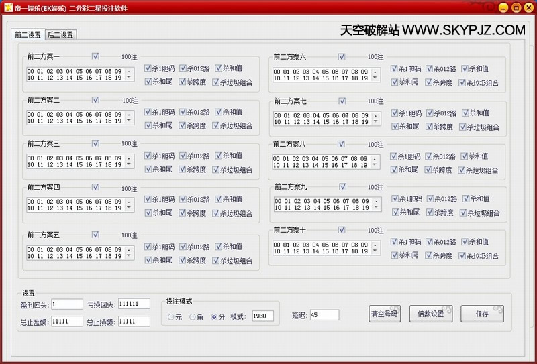Click the app icon in the title bar
Image resolution: width=537 pixels, height=364 pixels.
[x=9, y=7]
